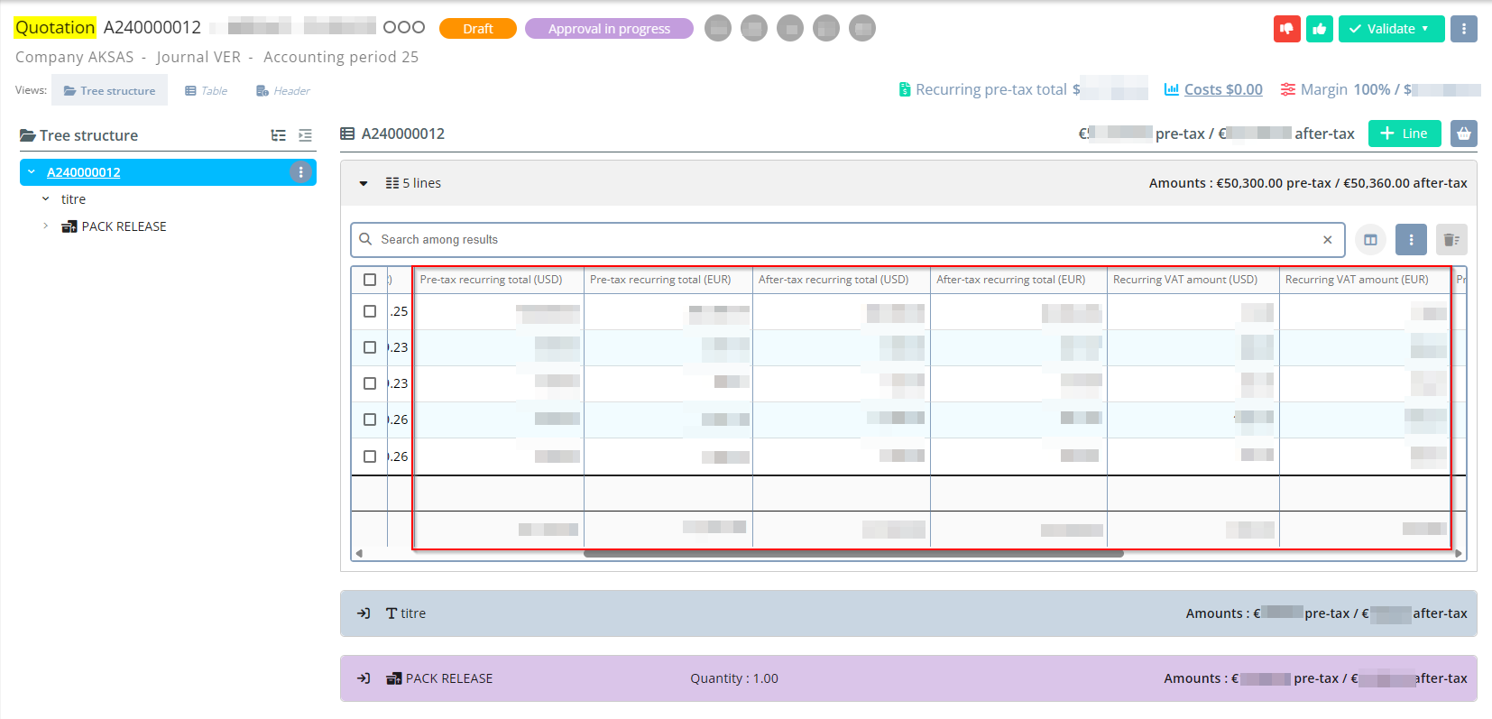Switch to the Table view tab

(207, 91)
